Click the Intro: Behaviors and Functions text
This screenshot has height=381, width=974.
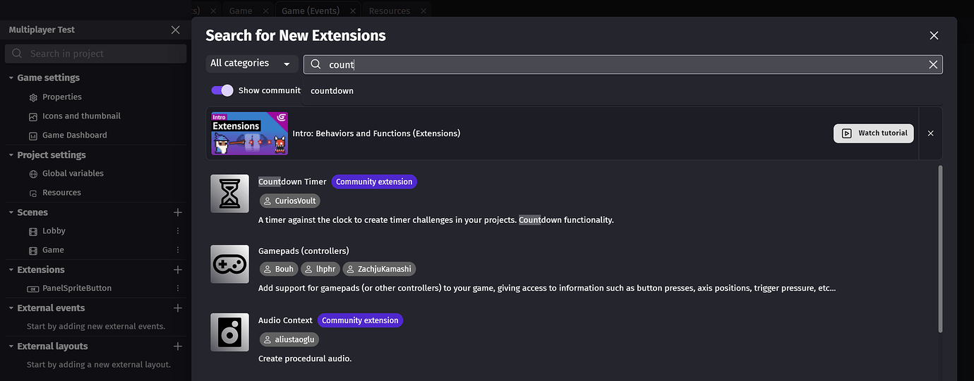point(376,133)
